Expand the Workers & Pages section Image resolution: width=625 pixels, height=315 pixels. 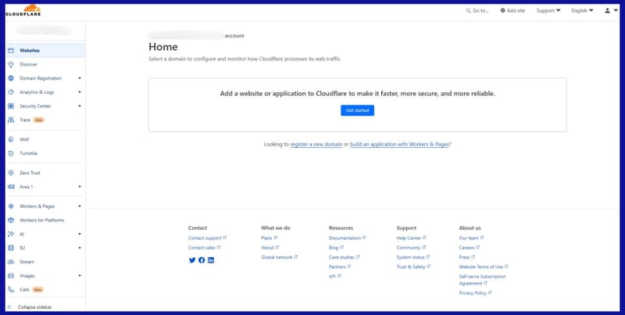click(x=79, y=206)
